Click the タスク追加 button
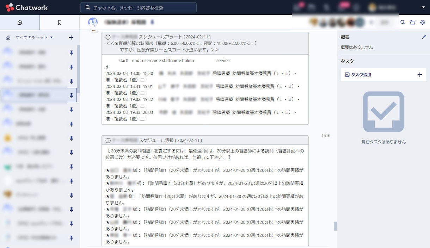The width and height of the screenshot is (430, 248). [383, 75]
